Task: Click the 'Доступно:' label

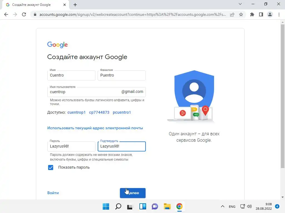Action: 56,113
